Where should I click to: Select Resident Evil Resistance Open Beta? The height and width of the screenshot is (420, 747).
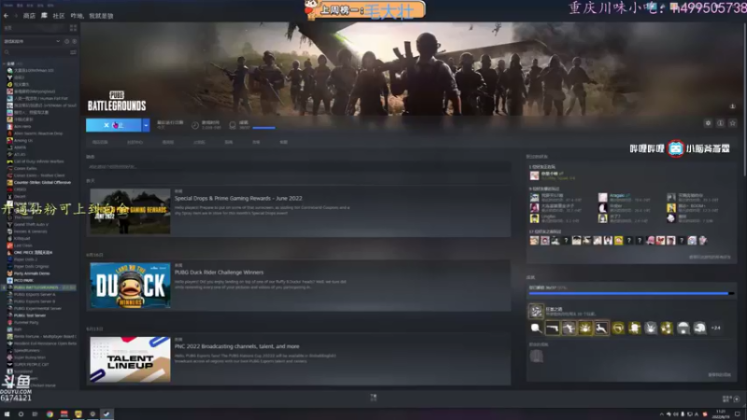45,343
